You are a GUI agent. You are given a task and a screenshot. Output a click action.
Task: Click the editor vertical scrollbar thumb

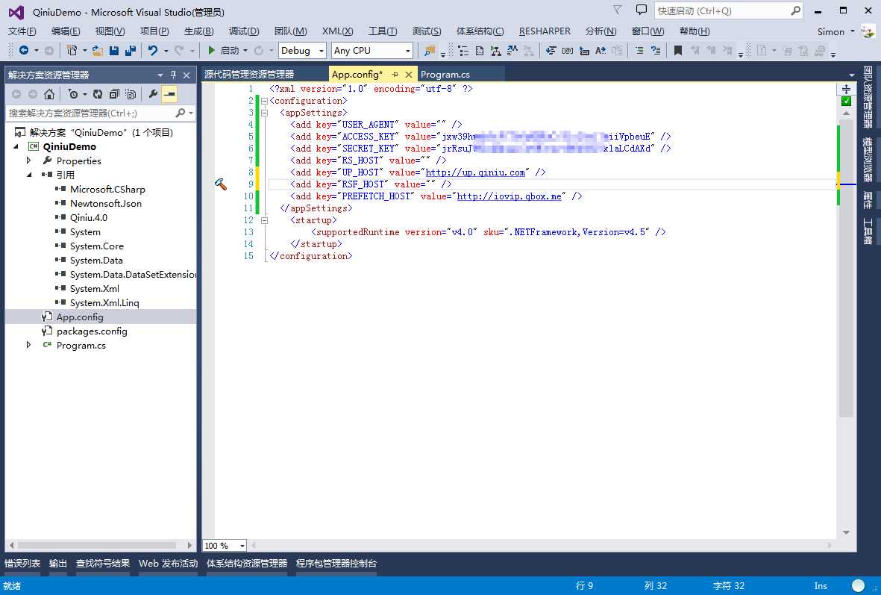tap(846, 267)
